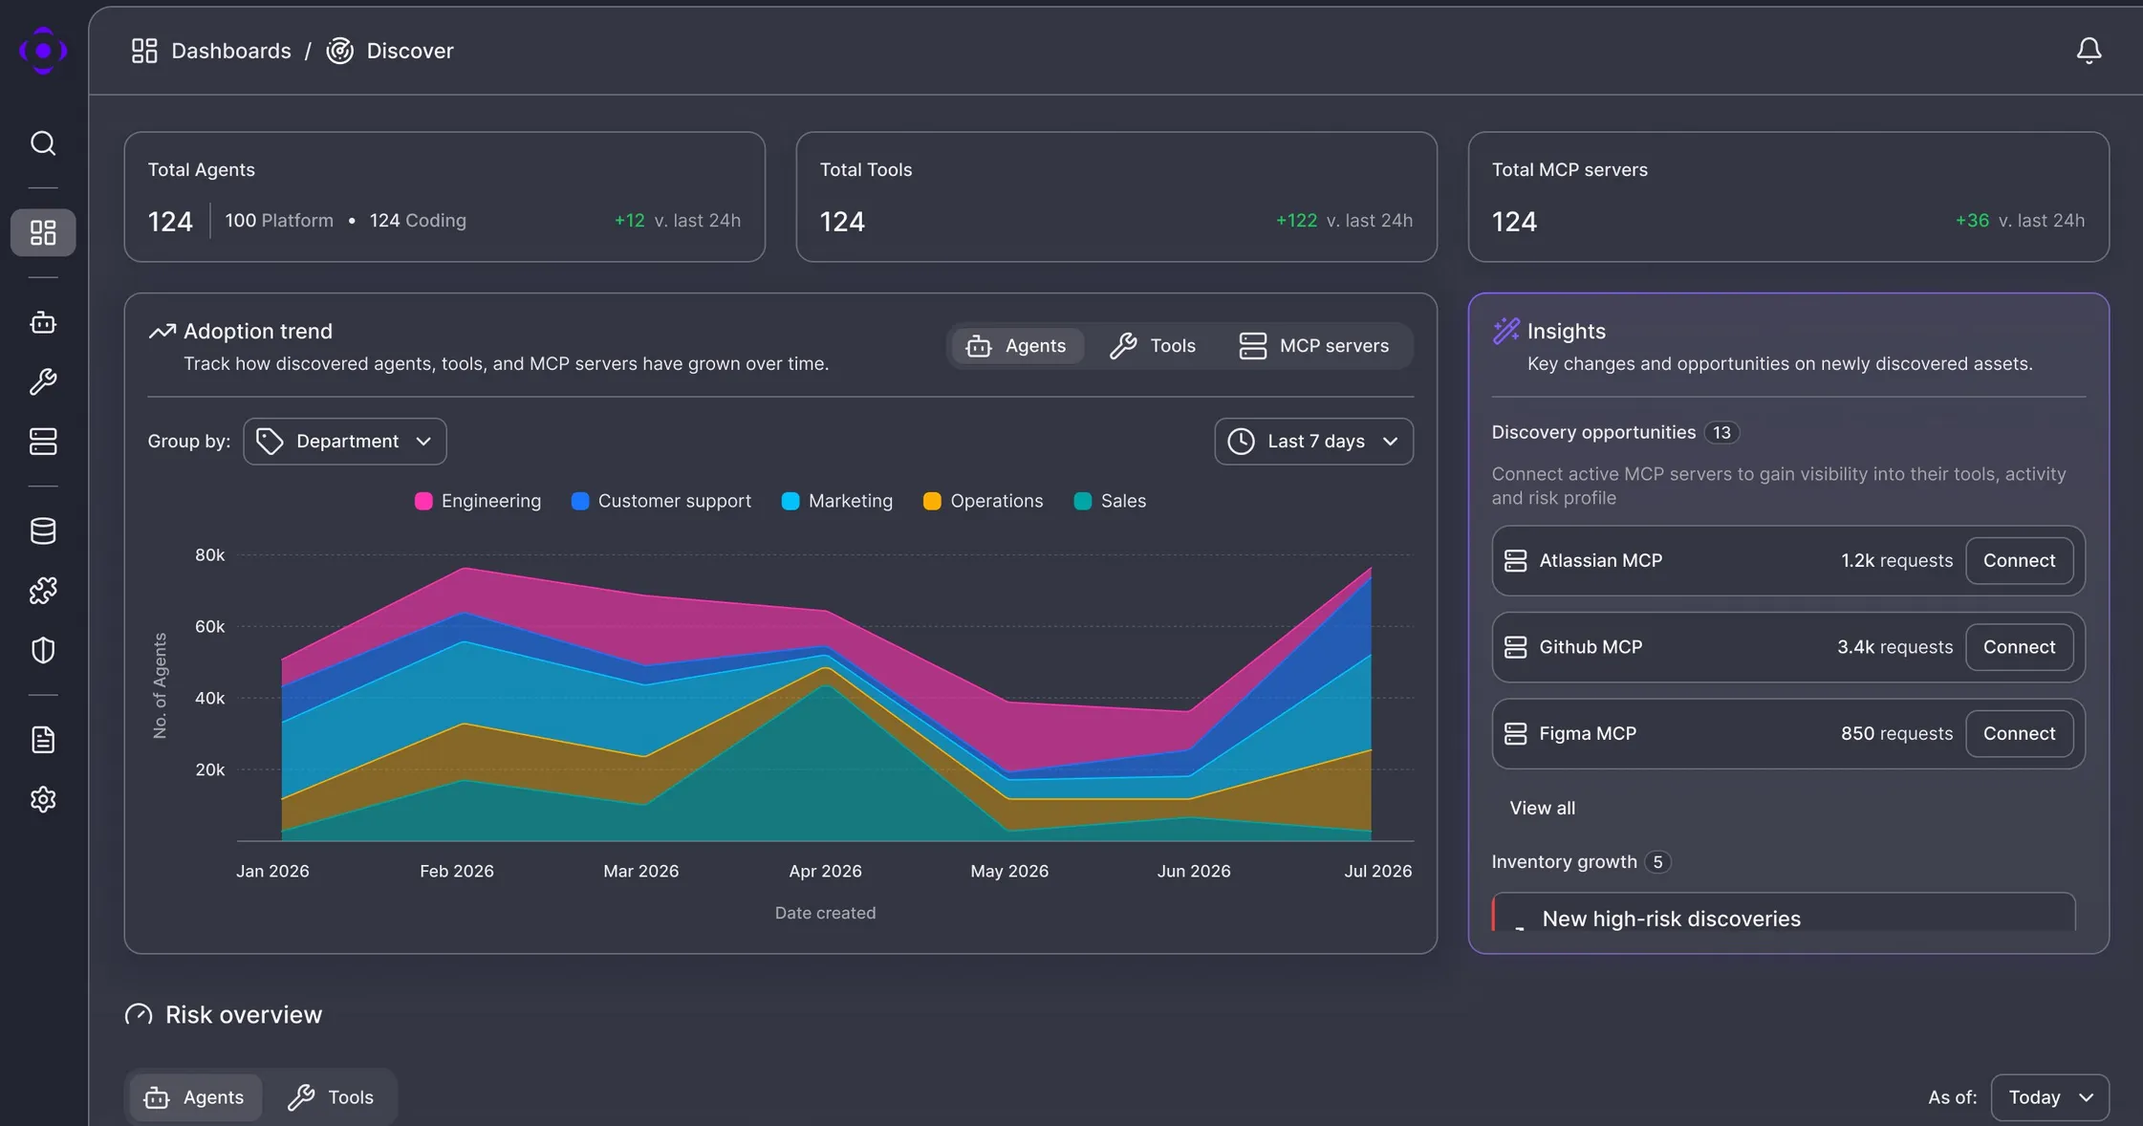Open tools via the sidebar wrench icon
The width and height of the screenshot is (2143, 1126).
[x=43, y=382]
